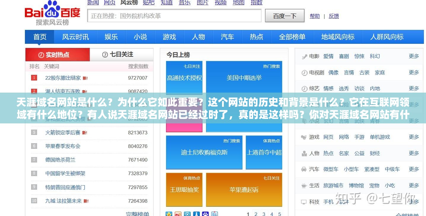Screen dimensions: 426x216
Task: Click the microphone icon beside 电影
Action: click(x=304, y=57)
